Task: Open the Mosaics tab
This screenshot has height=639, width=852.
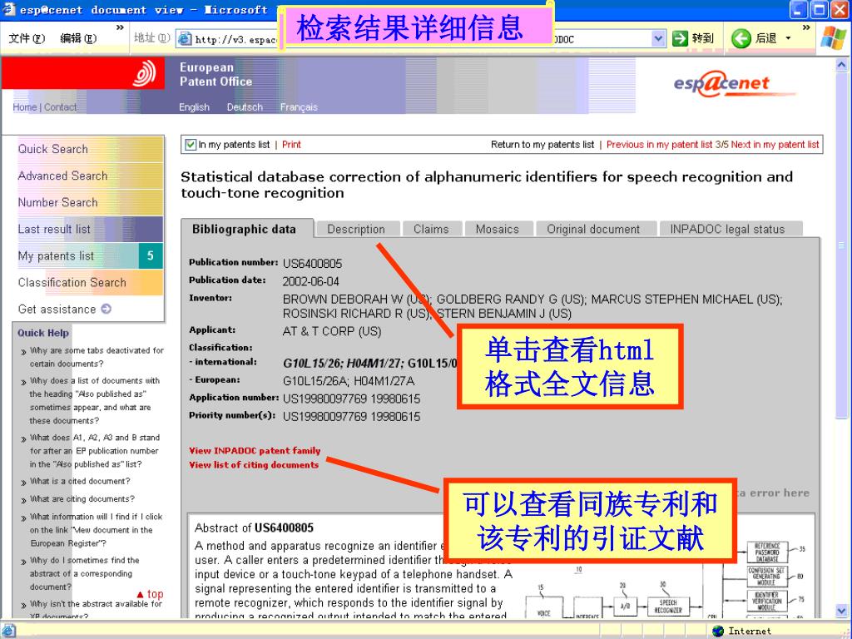Action: click(498, 230)
